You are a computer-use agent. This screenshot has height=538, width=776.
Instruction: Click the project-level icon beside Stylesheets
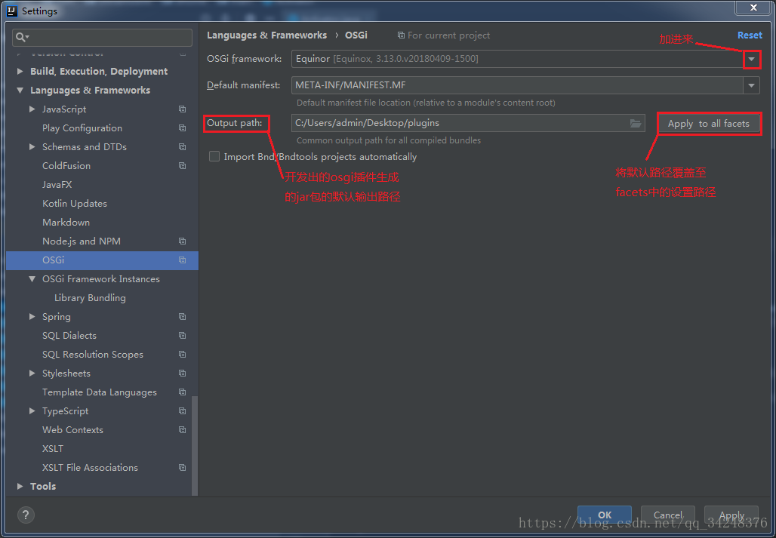pyautogui.click(x=182, y=374)
